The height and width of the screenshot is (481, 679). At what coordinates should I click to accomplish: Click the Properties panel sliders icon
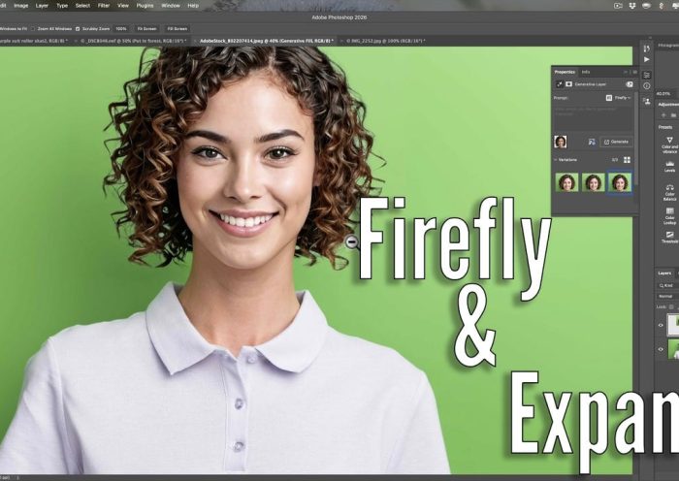click(647, 73)
